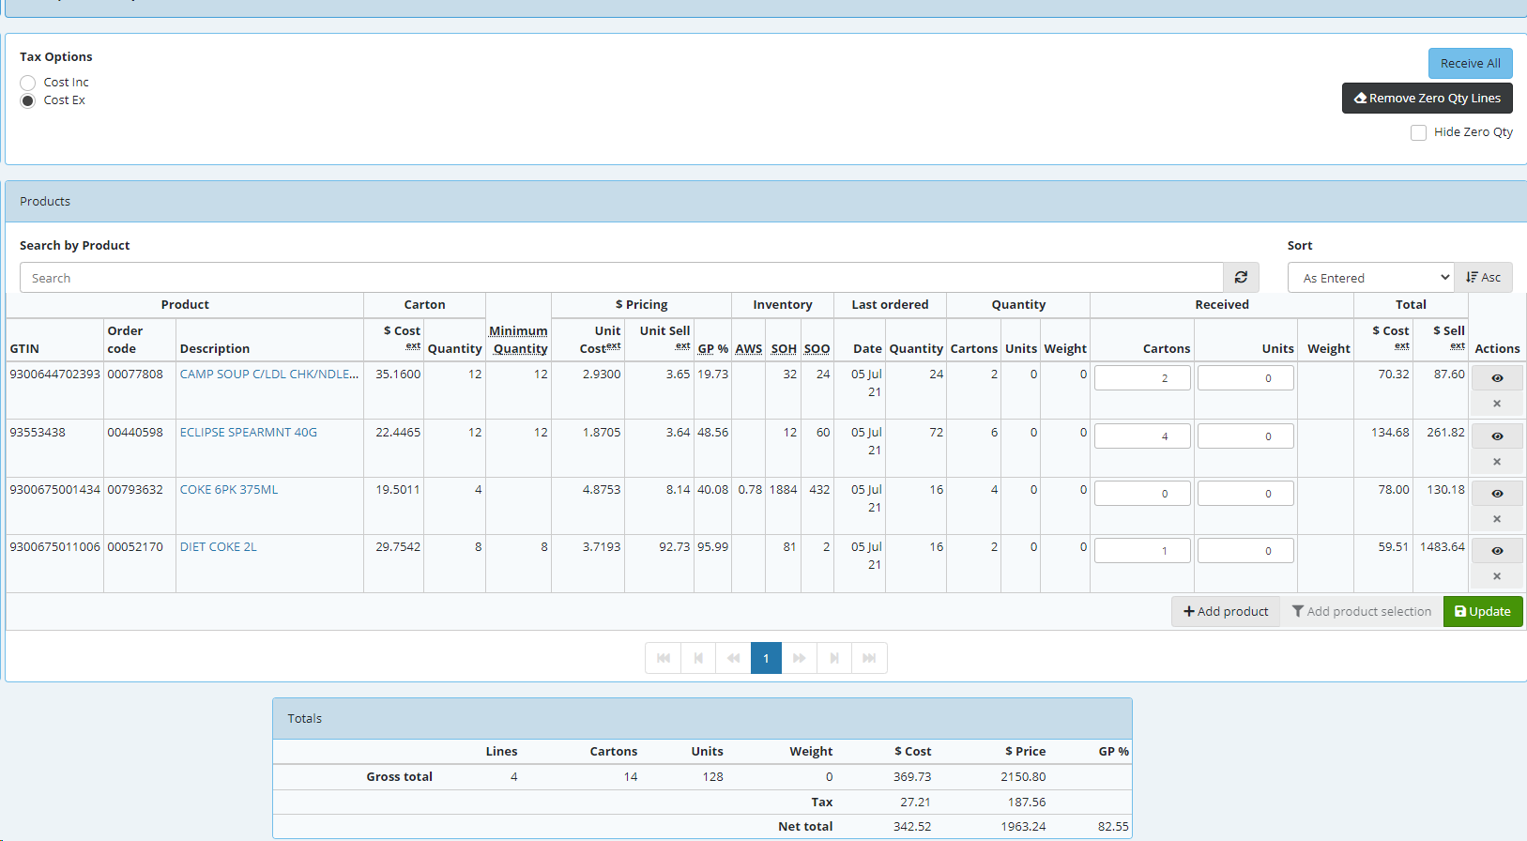The width and height of the screenshot is (1527, 841).
Task: Edit received units for COKE 6PK 375ML
Action: [1245, 493]
